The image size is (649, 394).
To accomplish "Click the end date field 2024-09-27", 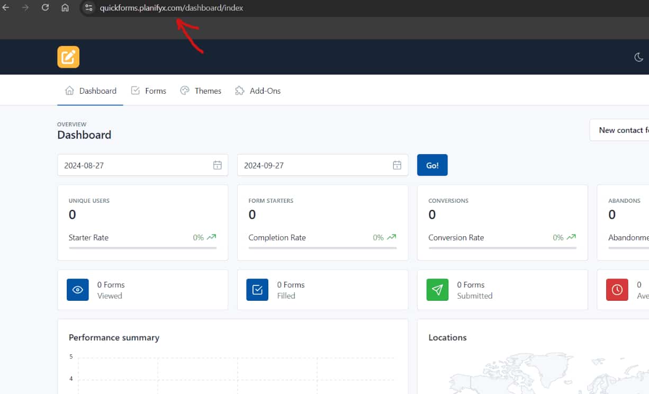I will tap(312, 165).
